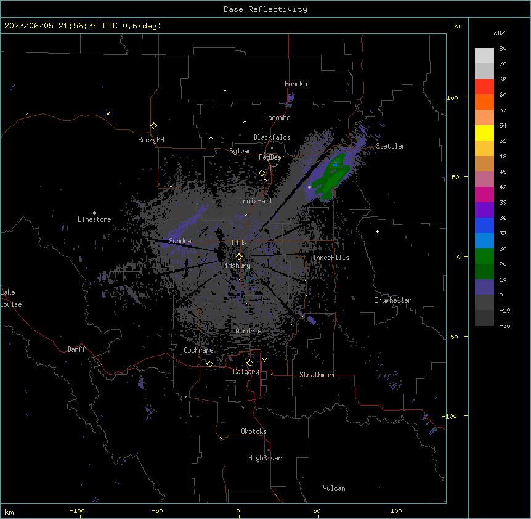
Task: Click the Ponoka town label
Action: pyautogui.click(x=296, y=84)
